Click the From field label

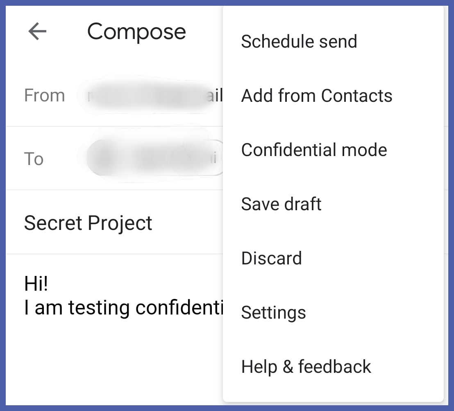(x=44, y=96)
